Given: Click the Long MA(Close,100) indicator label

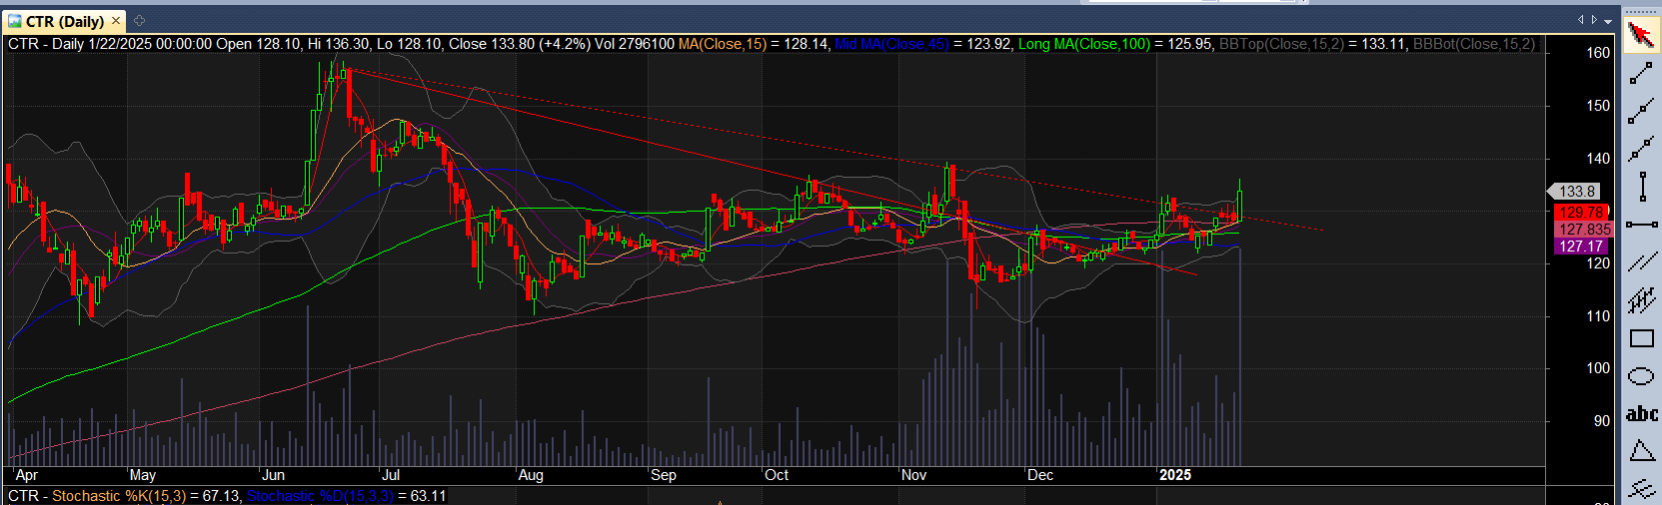Looking at the screenshot, I should click(1084, 44).
